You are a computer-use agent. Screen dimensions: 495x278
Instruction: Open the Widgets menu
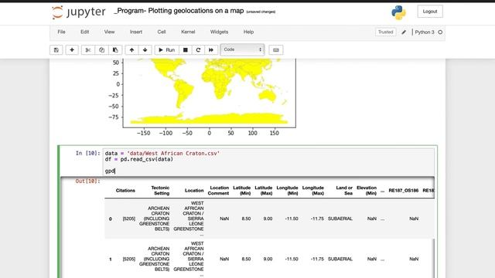tap(219, 32)
